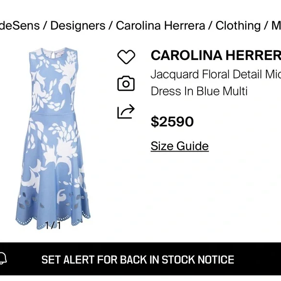The image size is (281, 281).
Task: Click the 1/1 image counter
Action: [53, 225]
